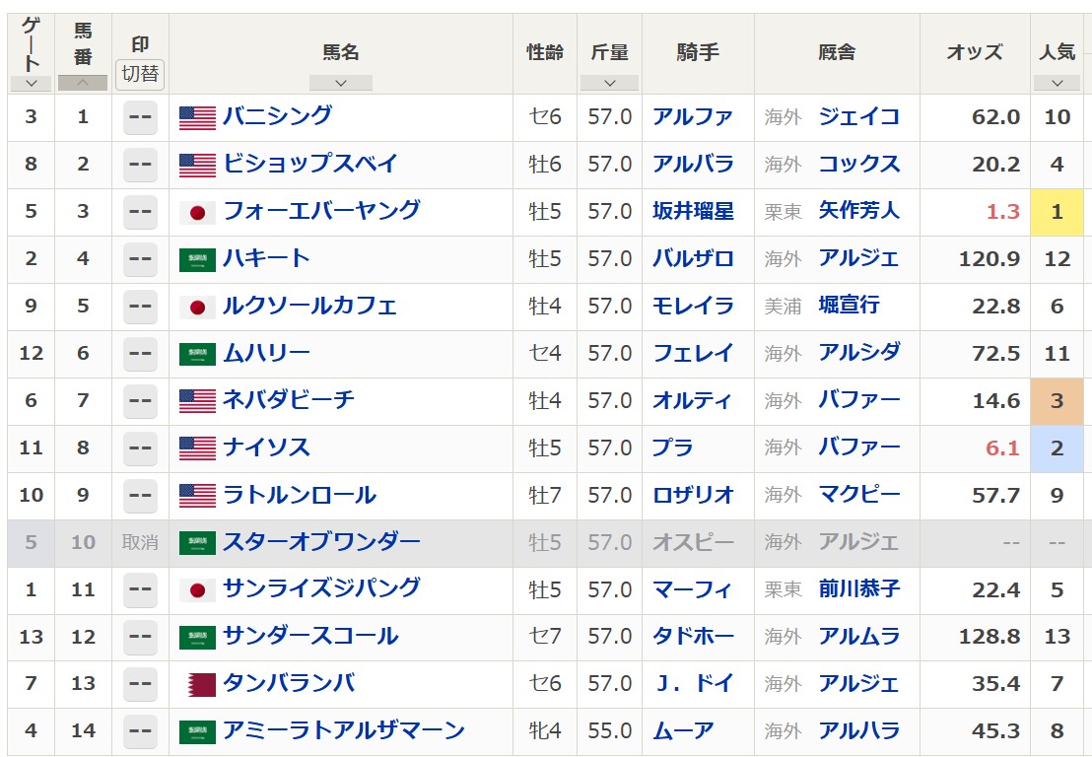1092x757 pixels.
Task: Click the Japan flag beside フォーエバーヤング
Action: click(x=197, y=212)
